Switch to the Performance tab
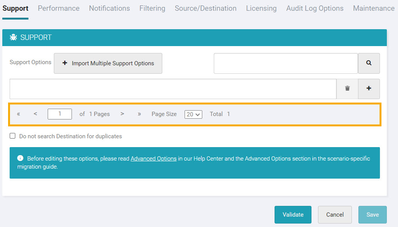Image resolution: width=398 pixels, height=227 pixels. [x=58, y=8]
